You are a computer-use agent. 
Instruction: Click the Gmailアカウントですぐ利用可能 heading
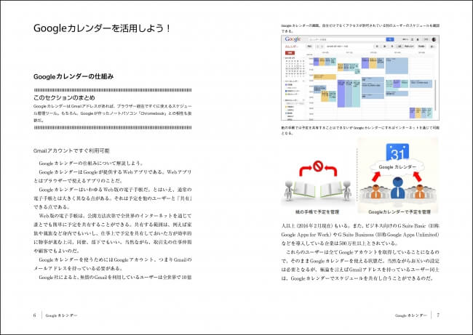pyautogui.click(x=71, y=150)
